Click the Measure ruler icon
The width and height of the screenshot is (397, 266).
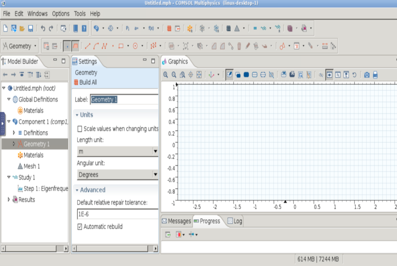pos(325,46)
